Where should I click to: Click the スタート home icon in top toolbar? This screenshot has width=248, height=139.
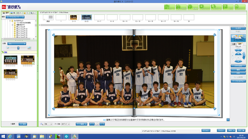[x=169, y=7]
